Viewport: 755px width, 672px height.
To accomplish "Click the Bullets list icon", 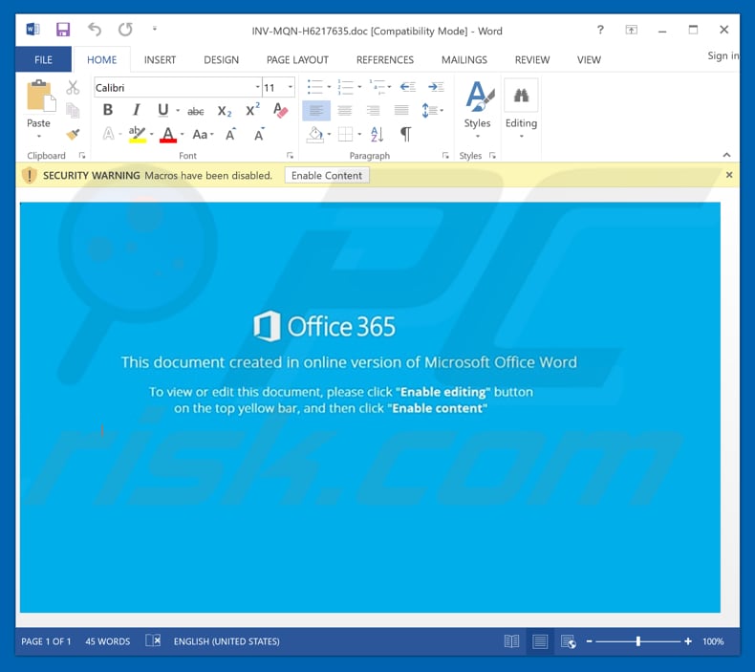I will [315, 87].
